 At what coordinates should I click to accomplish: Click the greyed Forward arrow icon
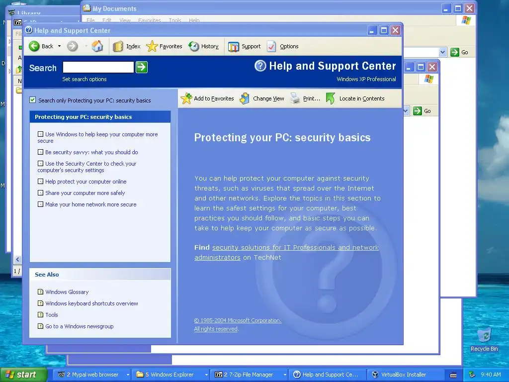coord(73,46)
